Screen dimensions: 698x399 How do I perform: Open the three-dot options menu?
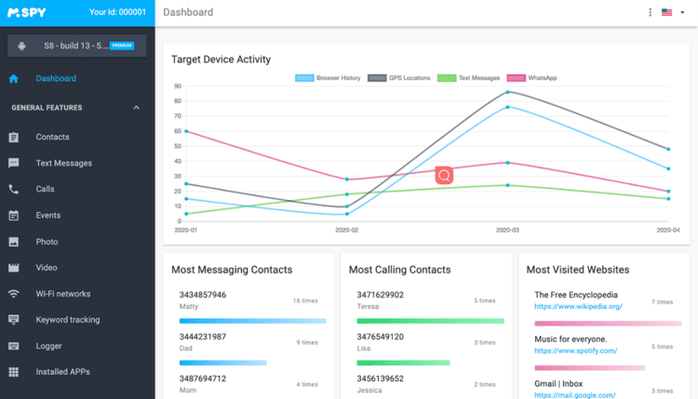tap(650, 13)
